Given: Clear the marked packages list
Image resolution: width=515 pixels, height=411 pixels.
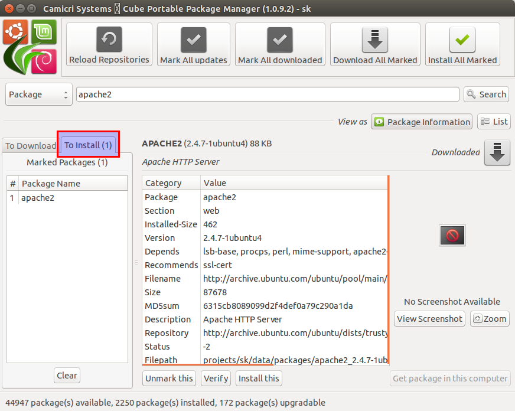Looking at the screenshot, I should [67, 375].
